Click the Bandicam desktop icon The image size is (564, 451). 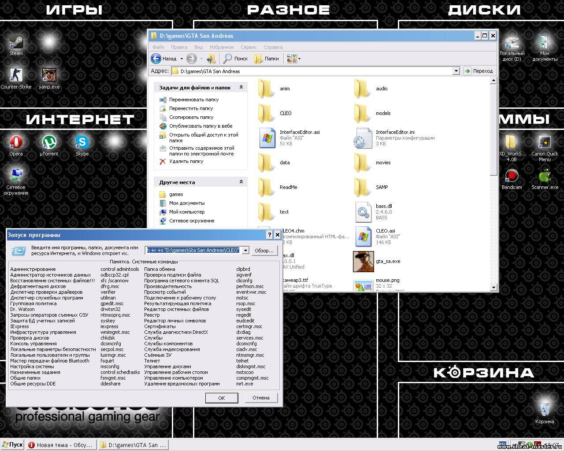point(512,176)
